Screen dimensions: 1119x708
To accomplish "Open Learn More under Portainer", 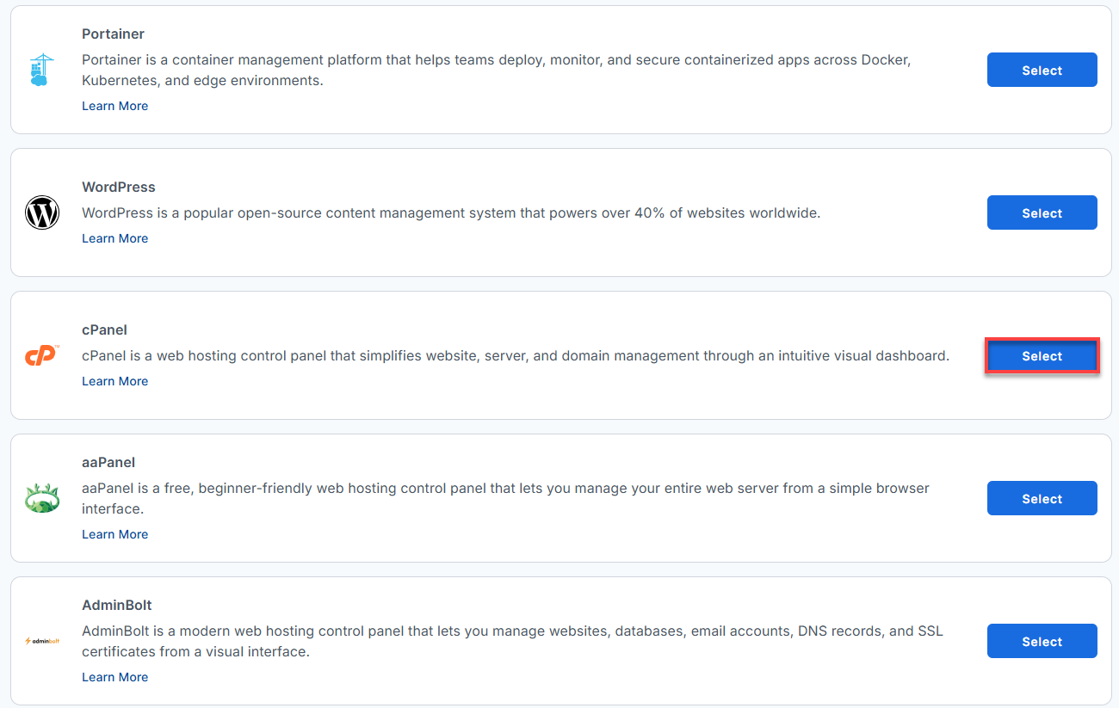I will click(x=114, y=106).
